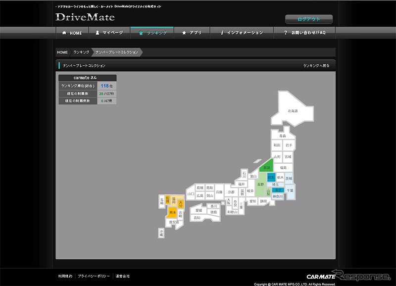Open the マイページ navigation tab
The image size is (396, 286).
coord(109,33)
